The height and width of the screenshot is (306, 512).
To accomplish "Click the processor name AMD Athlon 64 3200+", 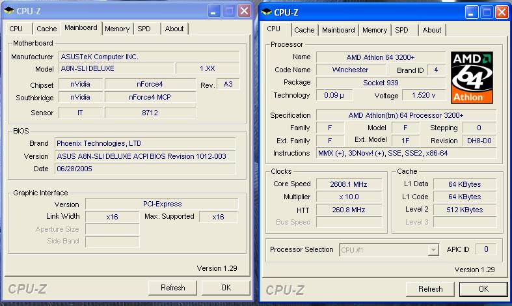I will (381, 57).
